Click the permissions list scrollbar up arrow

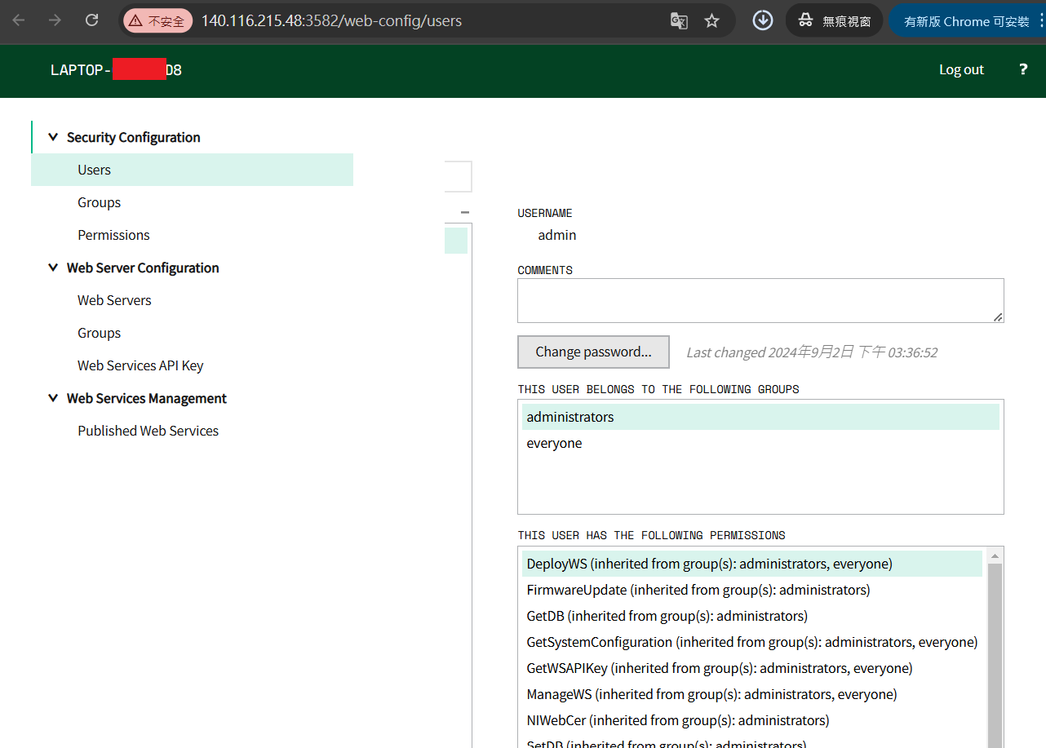(995, 555)
